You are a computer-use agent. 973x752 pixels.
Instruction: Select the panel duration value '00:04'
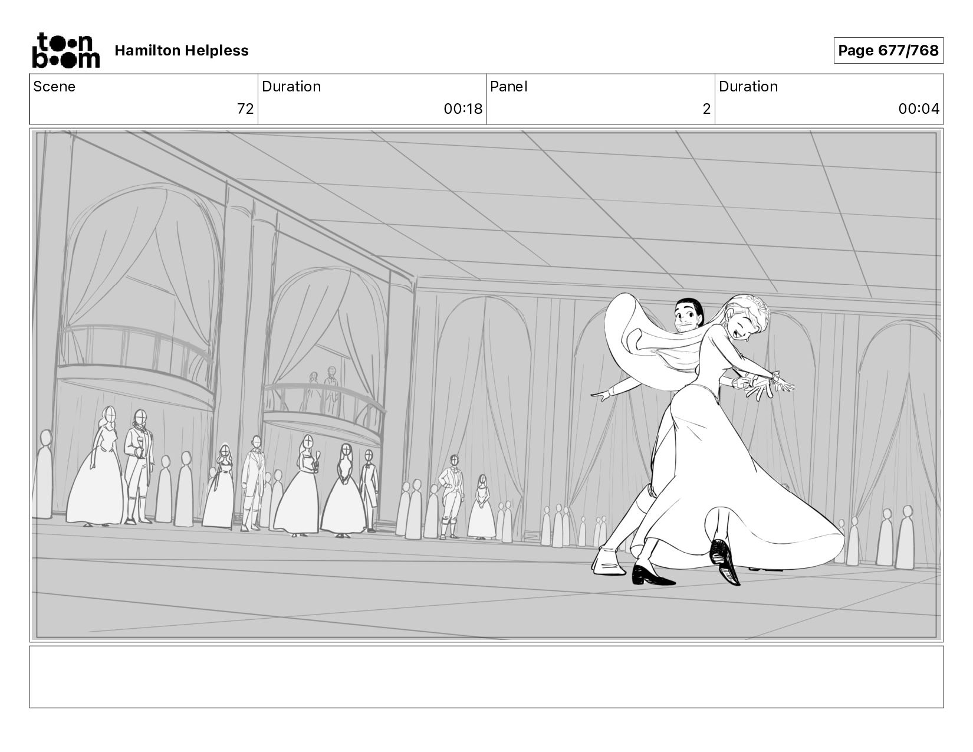tap(919, 109)
